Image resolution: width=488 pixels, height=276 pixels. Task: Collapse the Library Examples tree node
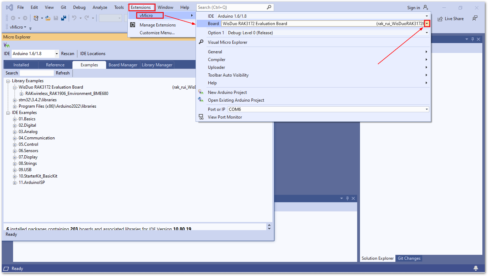[x=8, y=81]
